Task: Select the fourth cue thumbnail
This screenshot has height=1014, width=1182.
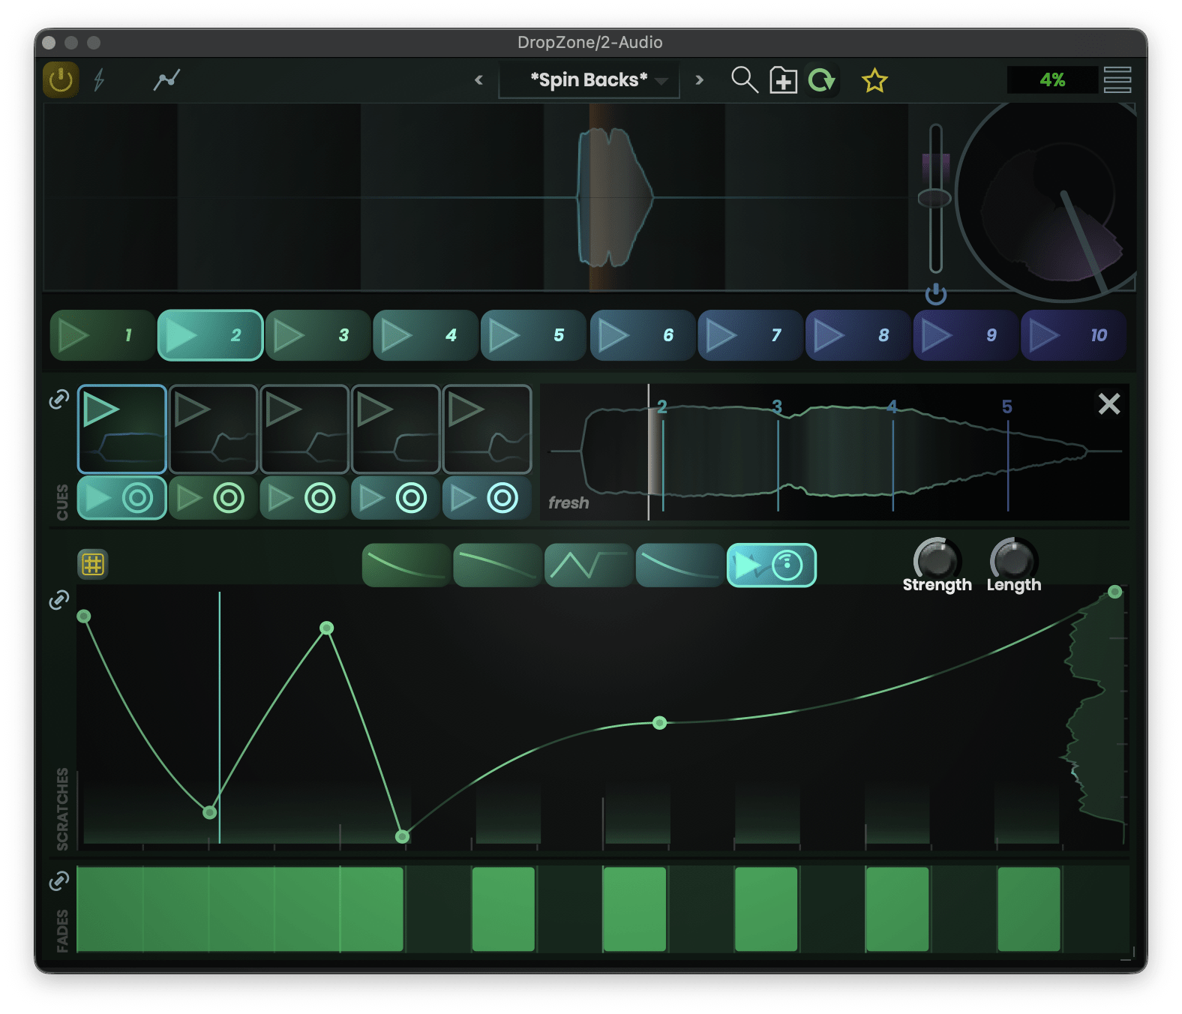Action: coord(395,429)
